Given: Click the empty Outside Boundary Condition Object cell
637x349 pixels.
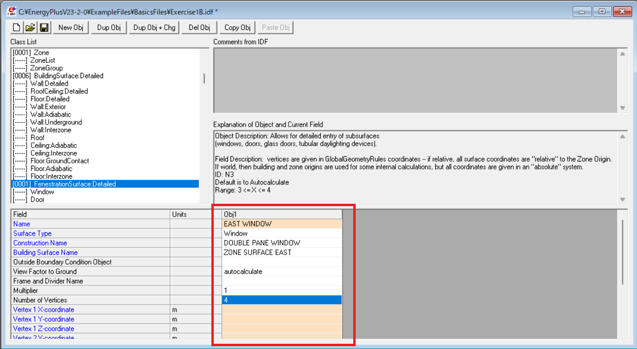Looking at the screenshot, I should click(x=282, y=262).
